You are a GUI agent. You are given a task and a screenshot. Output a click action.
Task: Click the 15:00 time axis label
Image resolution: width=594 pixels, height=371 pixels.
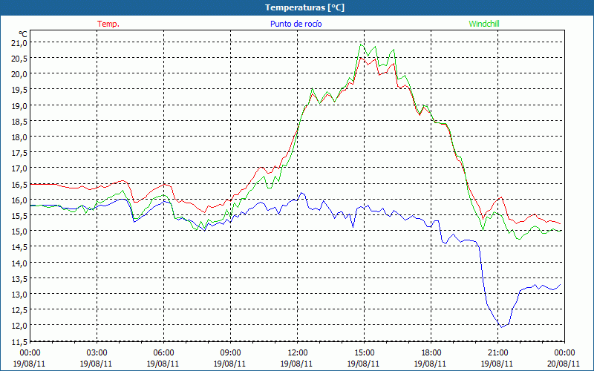click(x=364, y=353)
